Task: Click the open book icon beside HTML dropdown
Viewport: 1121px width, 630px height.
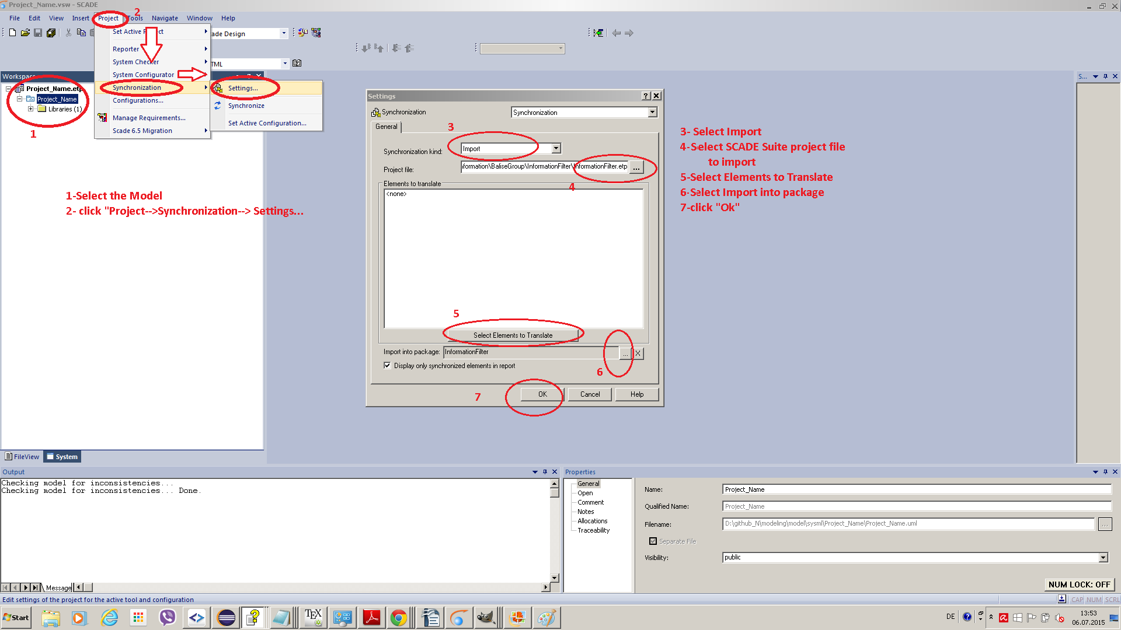Action: point(297,63)
